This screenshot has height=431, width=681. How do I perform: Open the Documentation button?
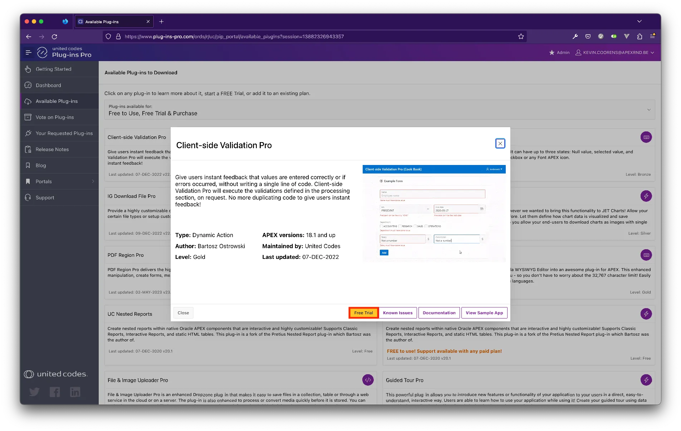pyautogui.click(x=439, y=313)
